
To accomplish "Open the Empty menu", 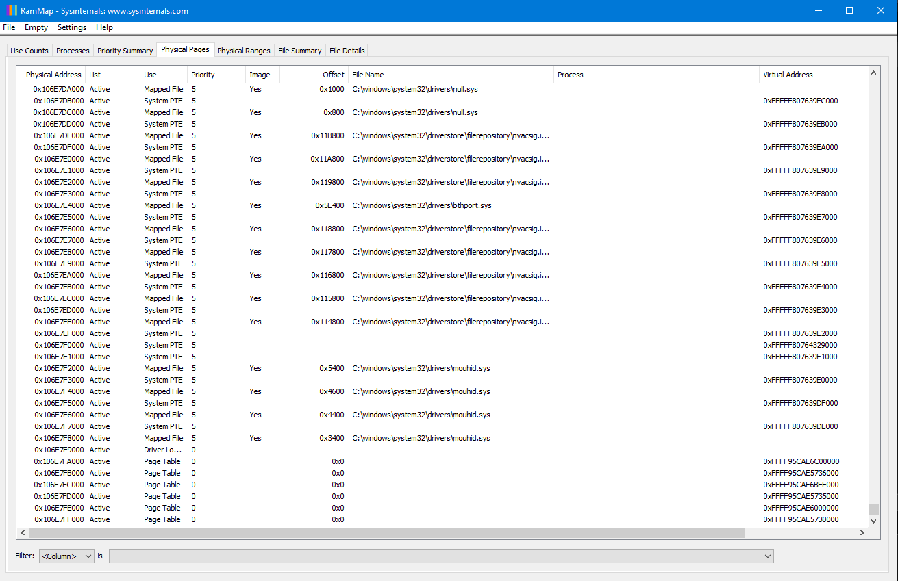I will 36,27.
